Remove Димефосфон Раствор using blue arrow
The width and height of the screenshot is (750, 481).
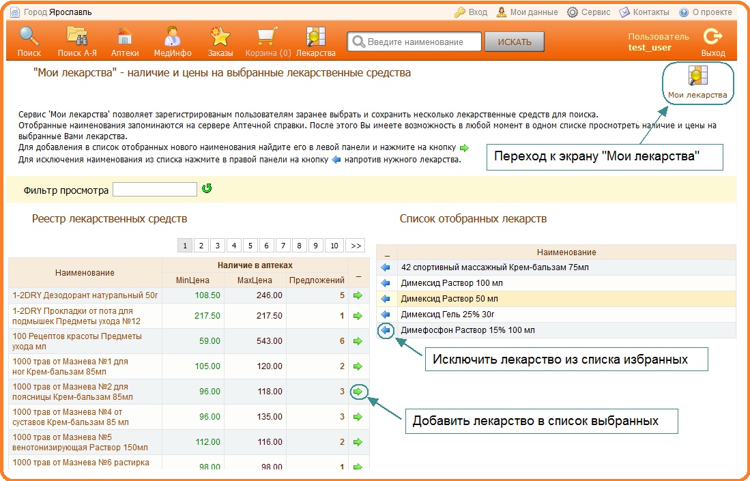386,330
